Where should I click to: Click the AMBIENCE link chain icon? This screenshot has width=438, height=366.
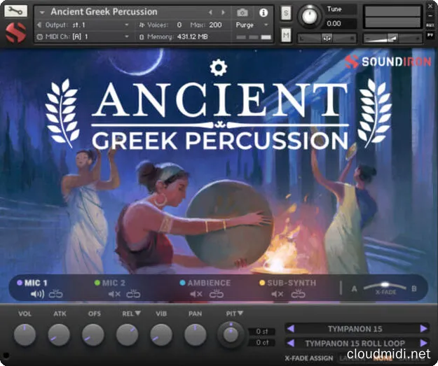click(x=216, y=294)
